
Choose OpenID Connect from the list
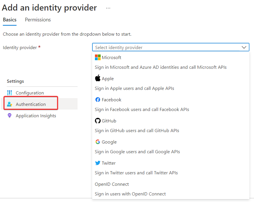point(112,184)
